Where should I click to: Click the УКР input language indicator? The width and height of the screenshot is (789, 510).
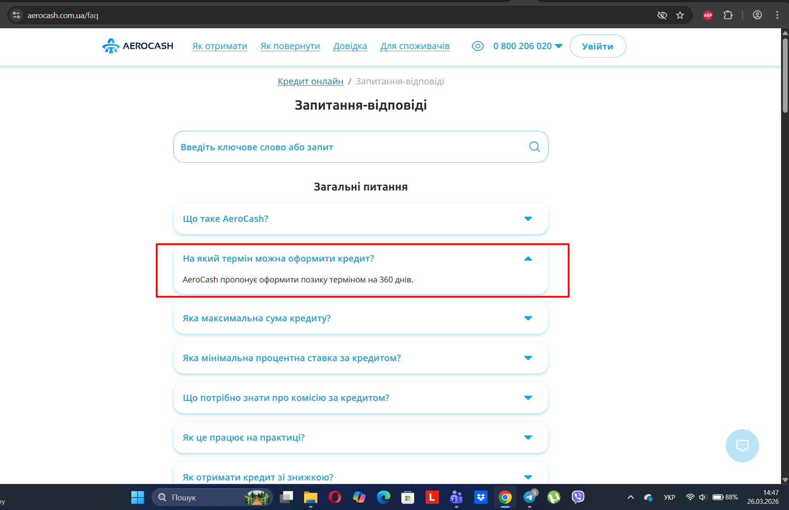[x=669, y=497]
